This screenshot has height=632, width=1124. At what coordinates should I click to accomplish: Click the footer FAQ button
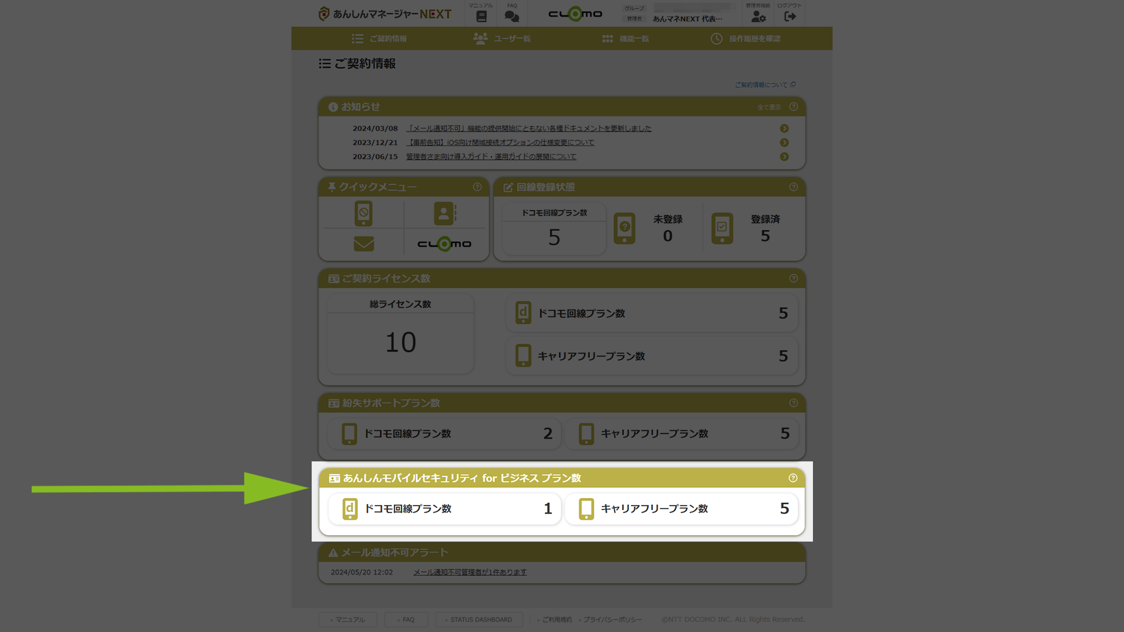406,620
